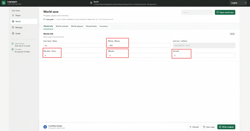Viewport: 250px width, 131px height.
Task: Click the file icon beside Aa.txt title
Action: tap(91, 3)
